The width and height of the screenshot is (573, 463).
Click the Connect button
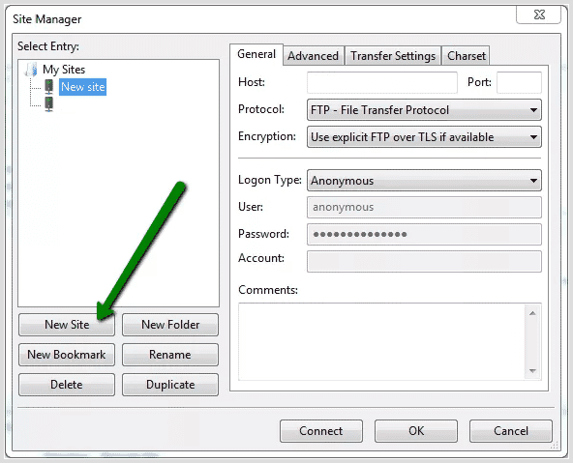click(x=321, y=431)
